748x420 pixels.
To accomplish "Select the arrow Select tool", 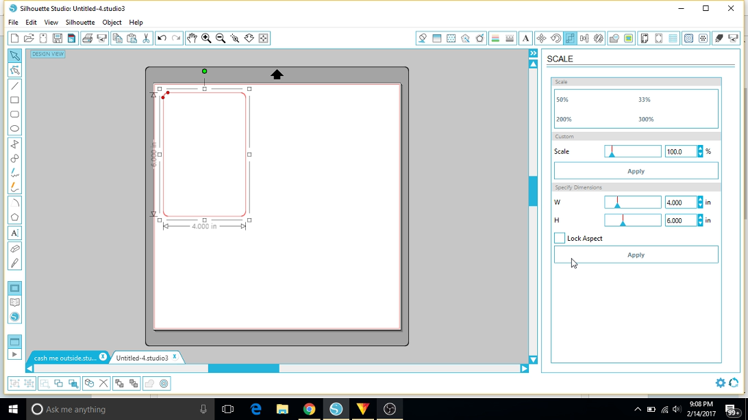I will pyautogui.click(x=15, y=56).
